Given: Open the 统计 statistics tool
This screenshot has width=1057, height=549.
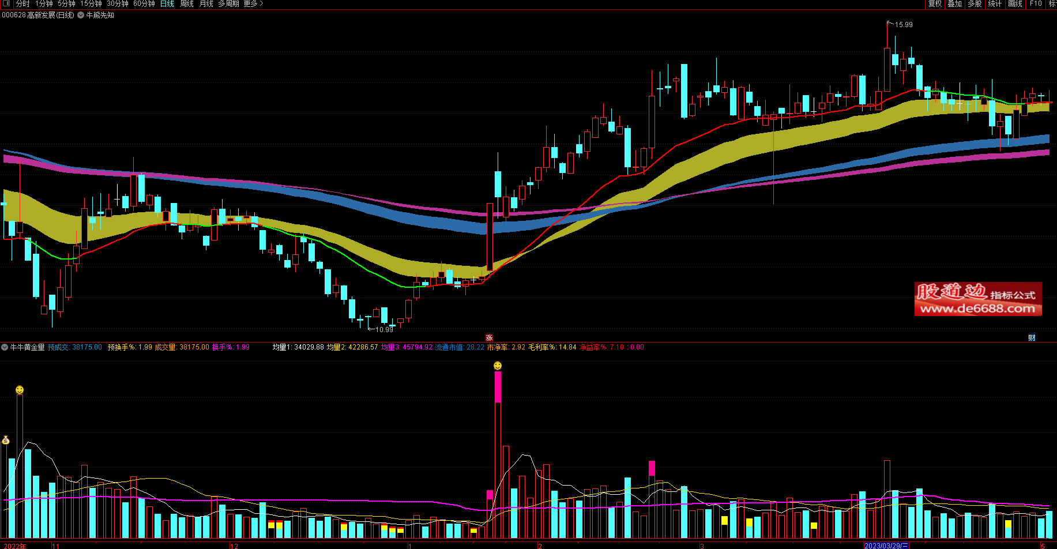Looking at the screenshot, I should (x=995, y=4).
